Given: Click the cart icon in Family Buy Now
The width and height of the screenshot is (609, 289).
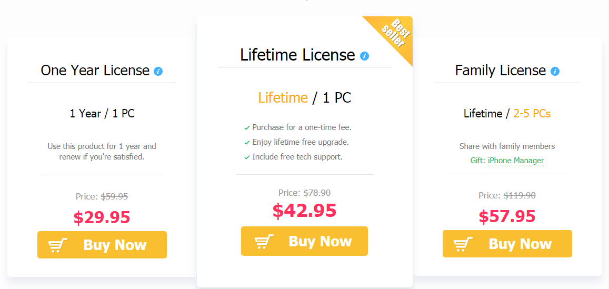Looking at the screenshot, I should coord(463,244).
